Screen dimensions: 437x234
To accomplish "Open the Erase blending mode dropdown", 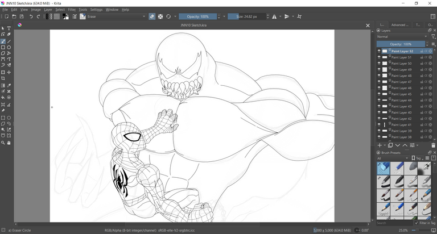I will coord(117,16).
